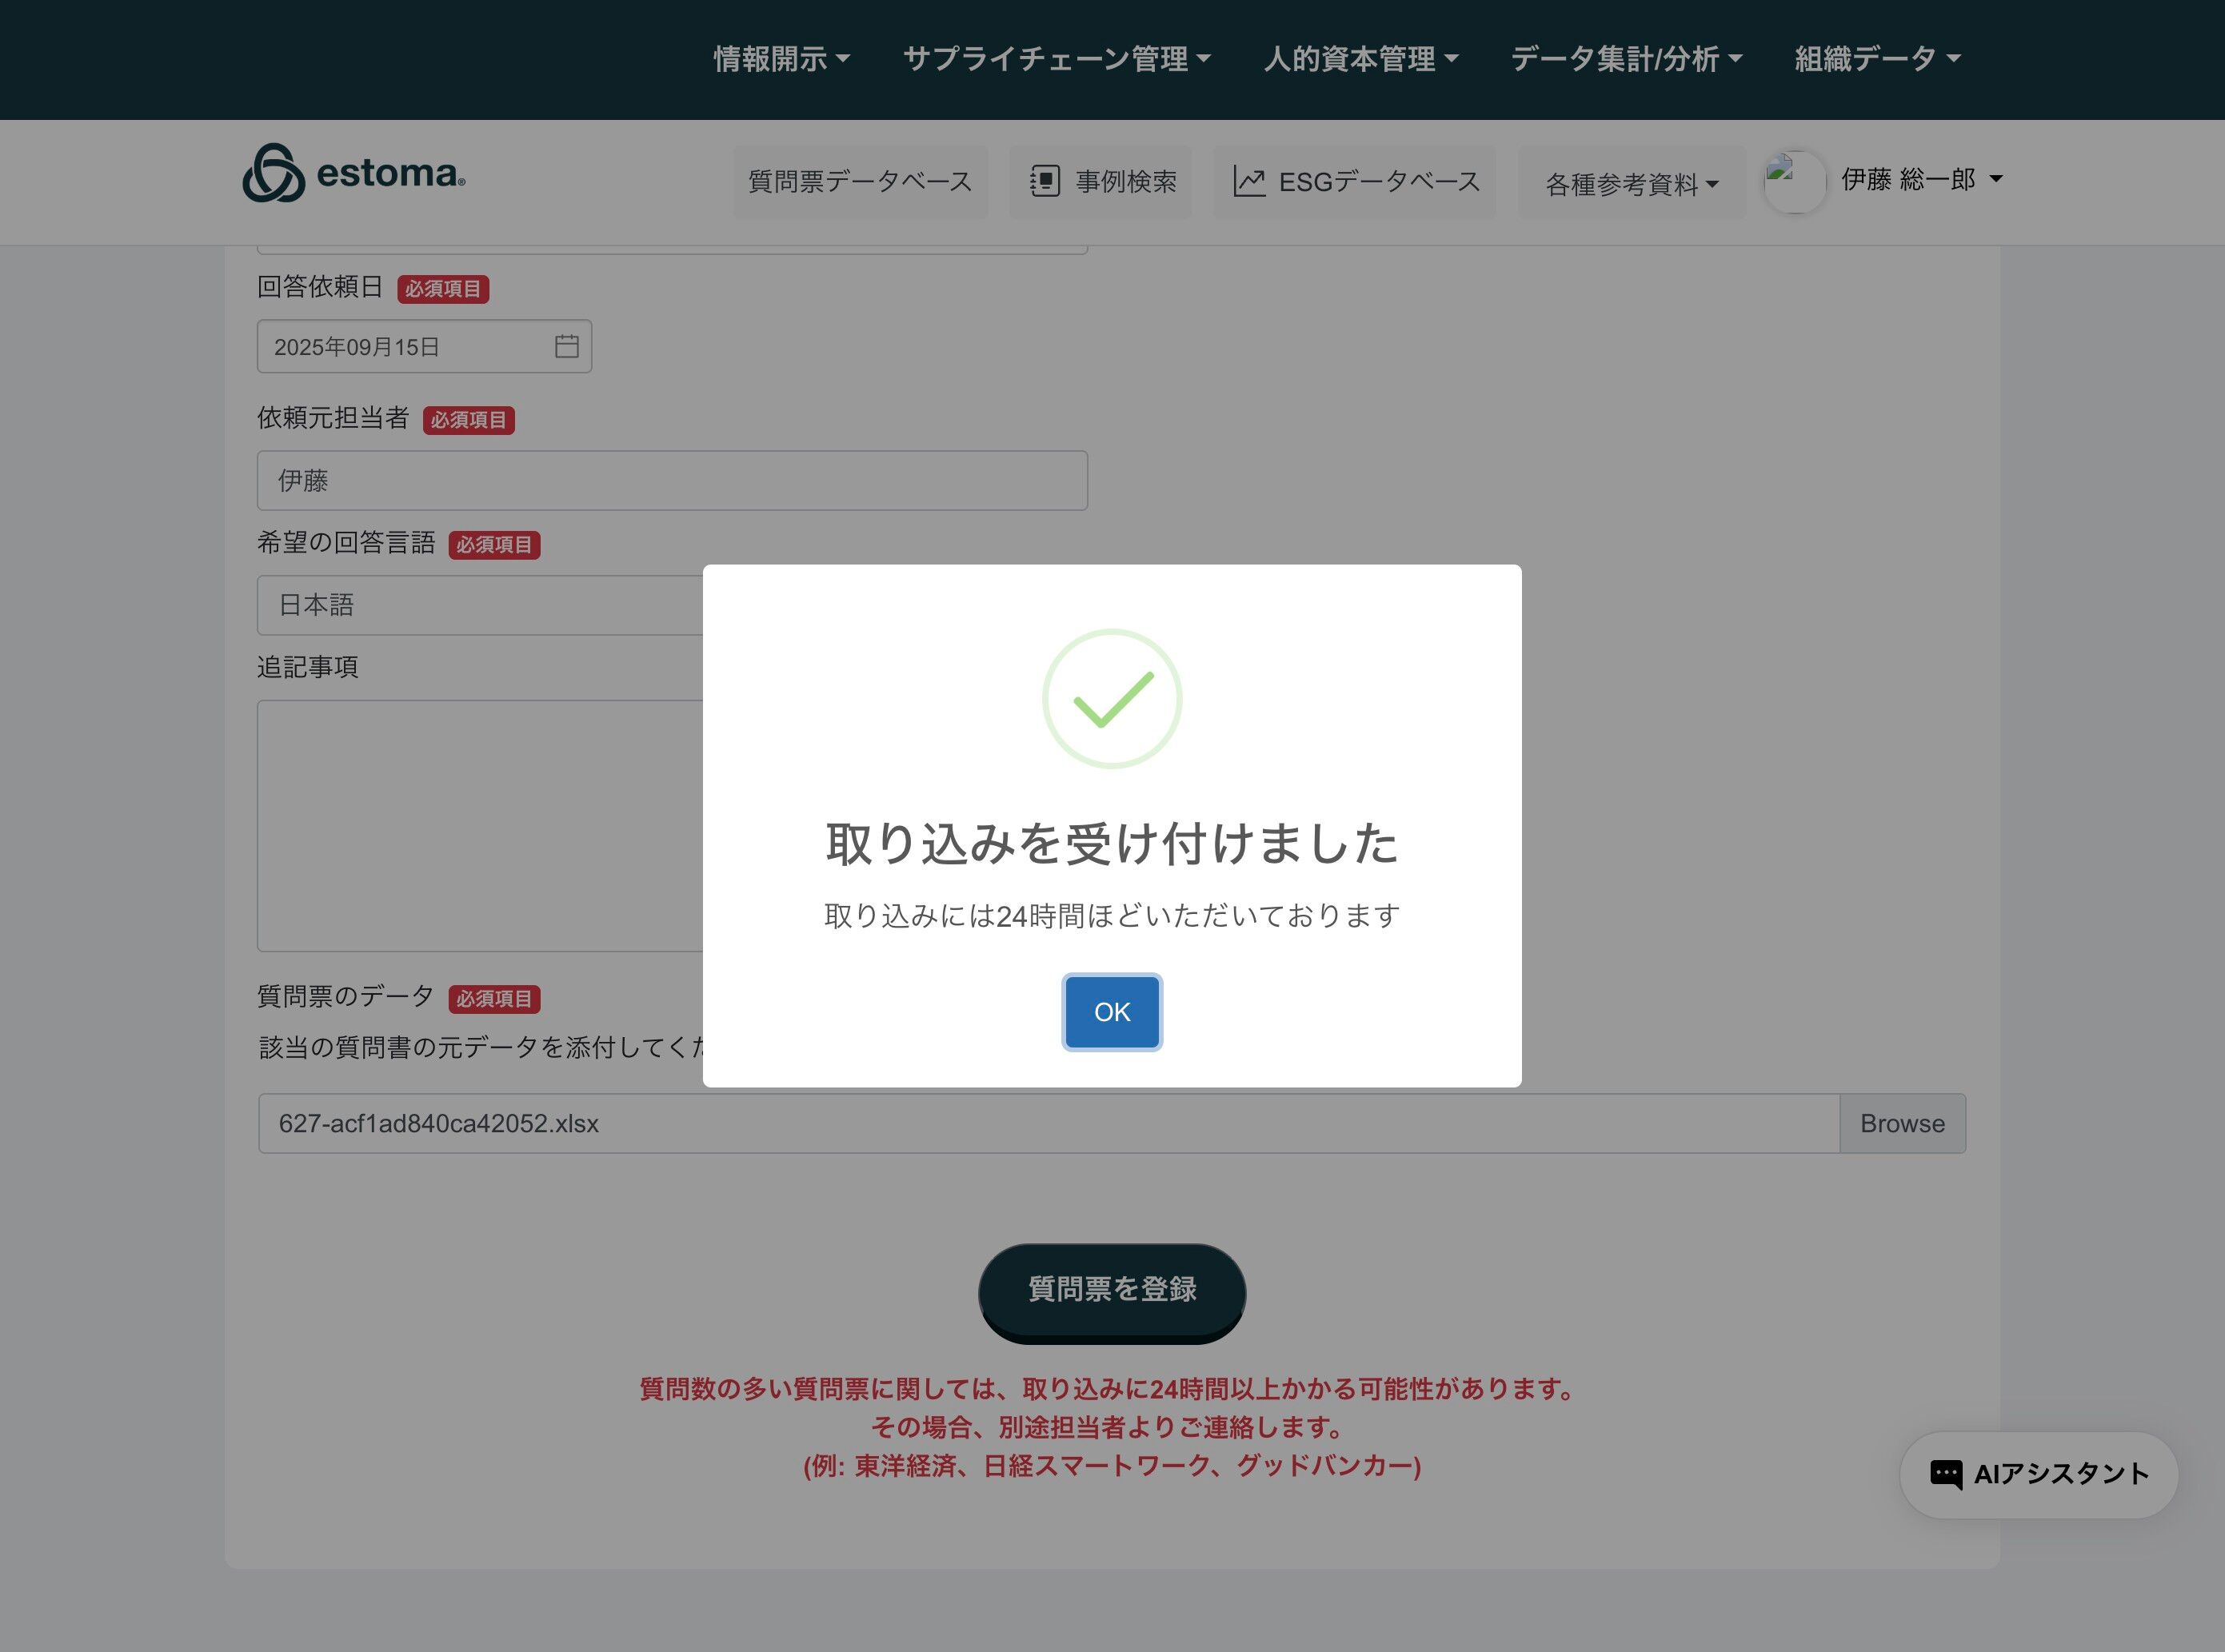Click Browse to choose a file
This screenshot has width=2225, height=1652.
point(1901,1123)
